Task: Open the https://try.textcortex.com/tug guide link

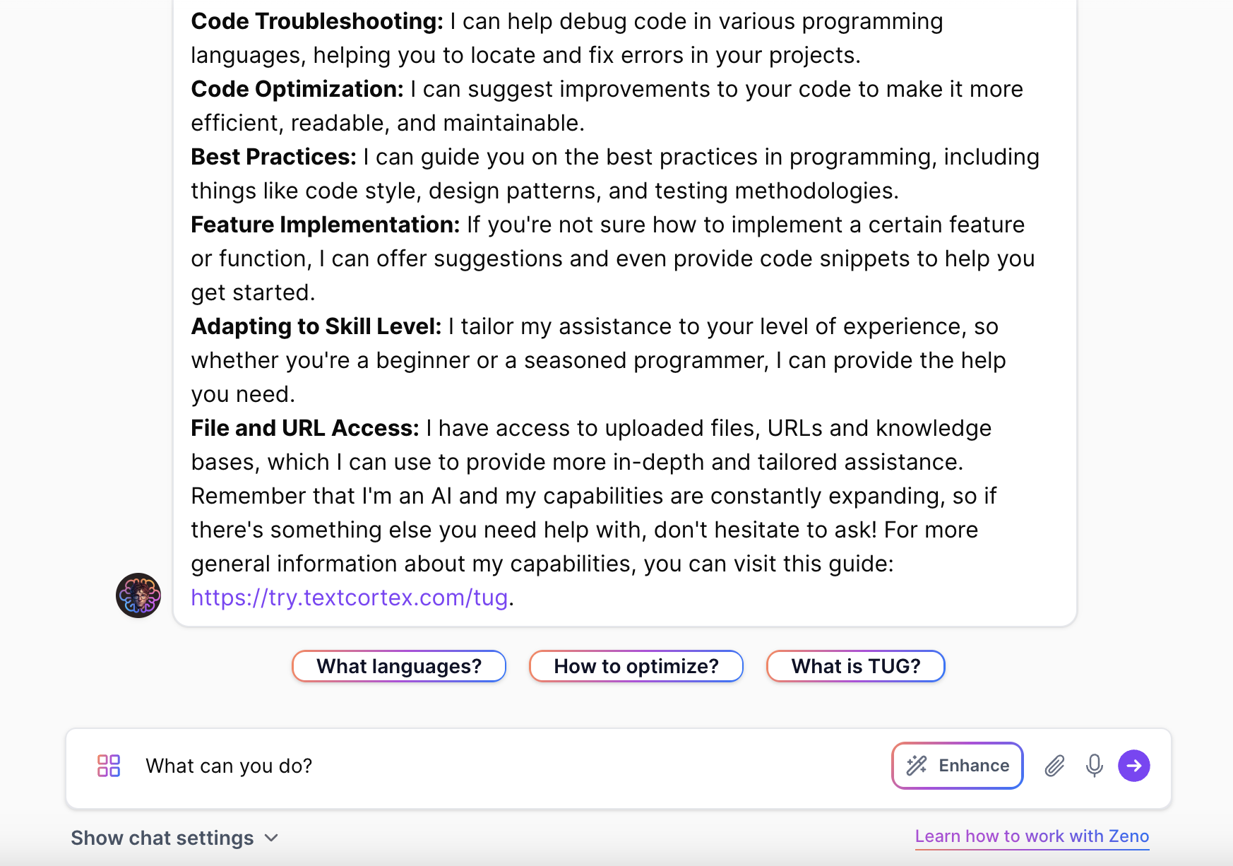Action: pos(349,597)
